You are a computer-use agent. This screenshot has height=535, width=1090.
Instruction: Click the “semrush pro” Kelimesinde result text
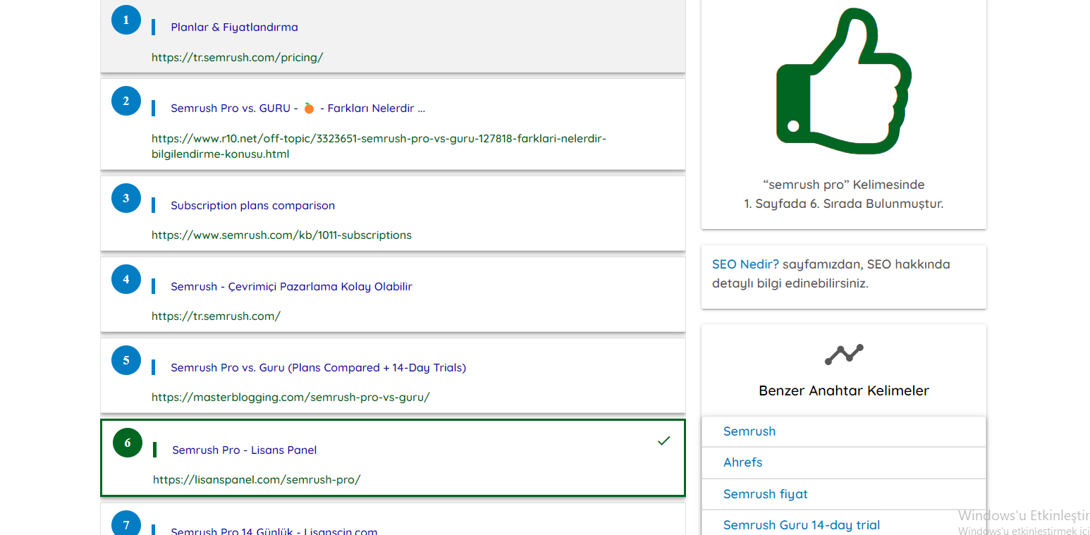click(x=844, y=185)
